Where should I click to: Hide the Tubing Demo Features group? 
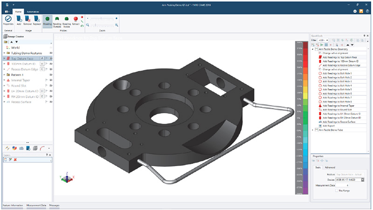pos(50,54)
